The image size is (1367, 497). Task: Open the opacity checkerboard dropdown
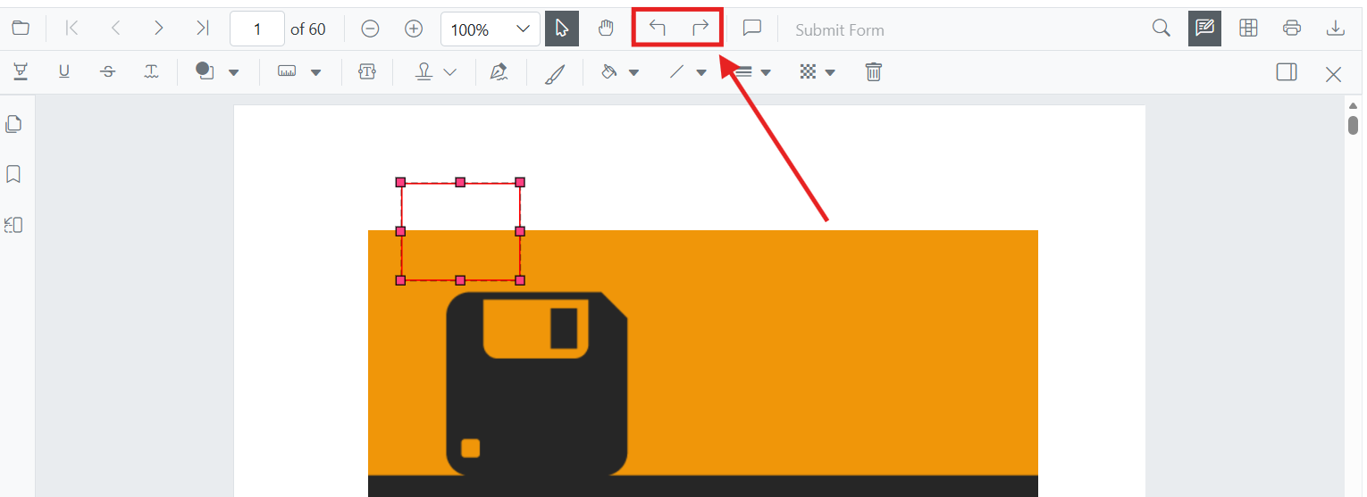818,72
